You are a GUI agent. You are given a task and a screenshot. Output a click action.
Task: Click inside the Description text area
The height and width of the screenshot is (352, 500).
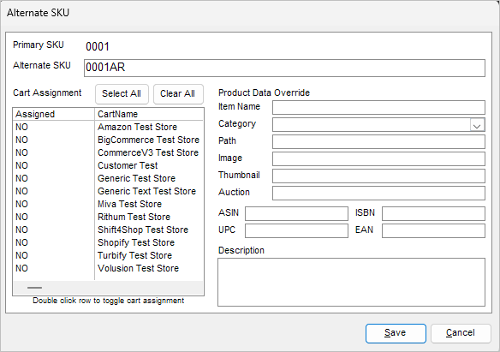[351, 282]
